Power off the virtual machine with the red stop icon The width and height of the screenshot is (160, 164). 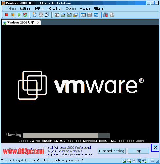point(7,15)
